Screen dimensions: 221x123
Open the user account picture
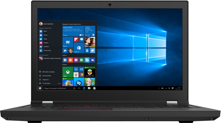pyautogui.click(x=41, y=24)
